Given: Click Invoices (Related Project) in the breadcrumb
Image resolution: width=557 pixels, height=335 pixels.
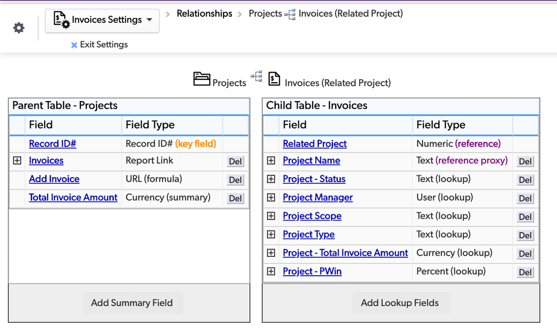Looking at the screenshot, I should [x=351, y=13].
